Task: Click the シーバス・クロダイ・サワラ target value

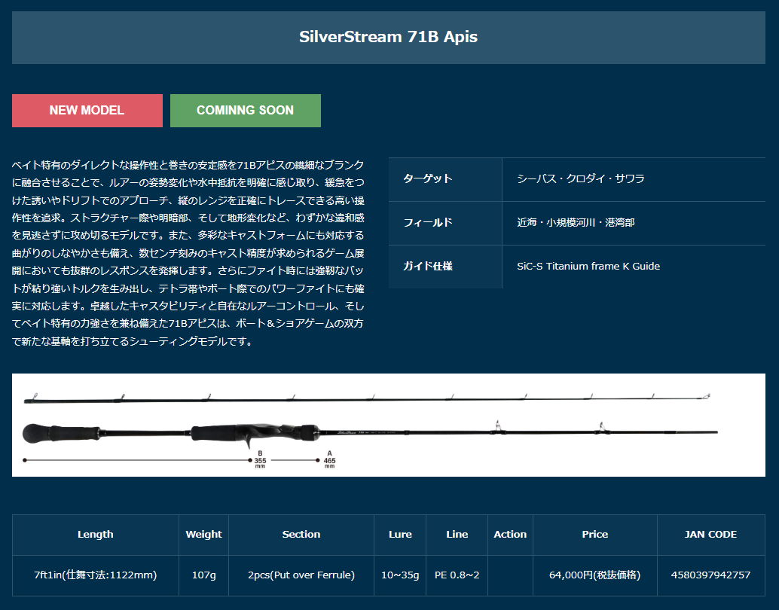Action: [x=580, y=179]
